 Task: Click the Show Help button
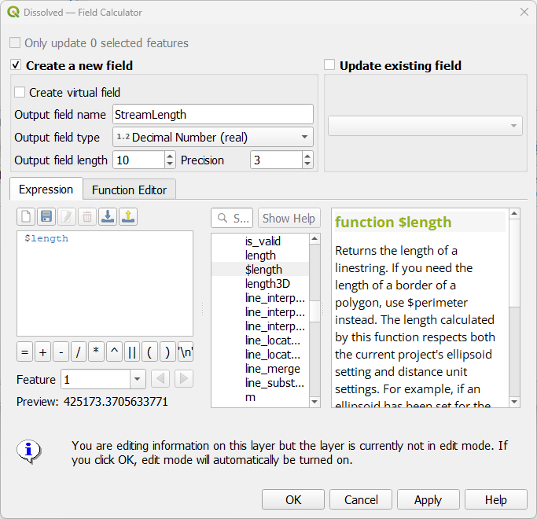pos(289,219)
